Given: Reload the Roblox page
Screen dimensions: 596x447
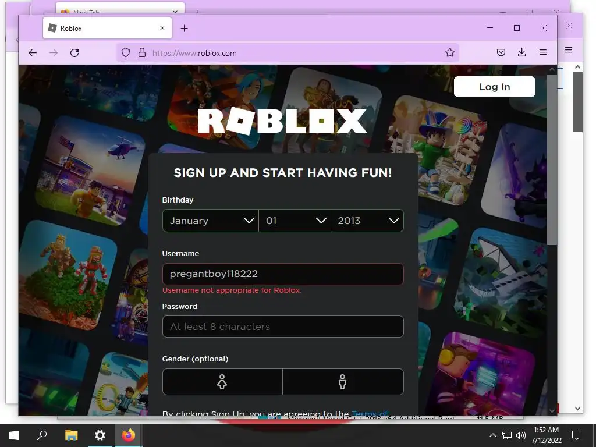Looking at the screenshot, I should pyautogui.click(x=74, y=53).
